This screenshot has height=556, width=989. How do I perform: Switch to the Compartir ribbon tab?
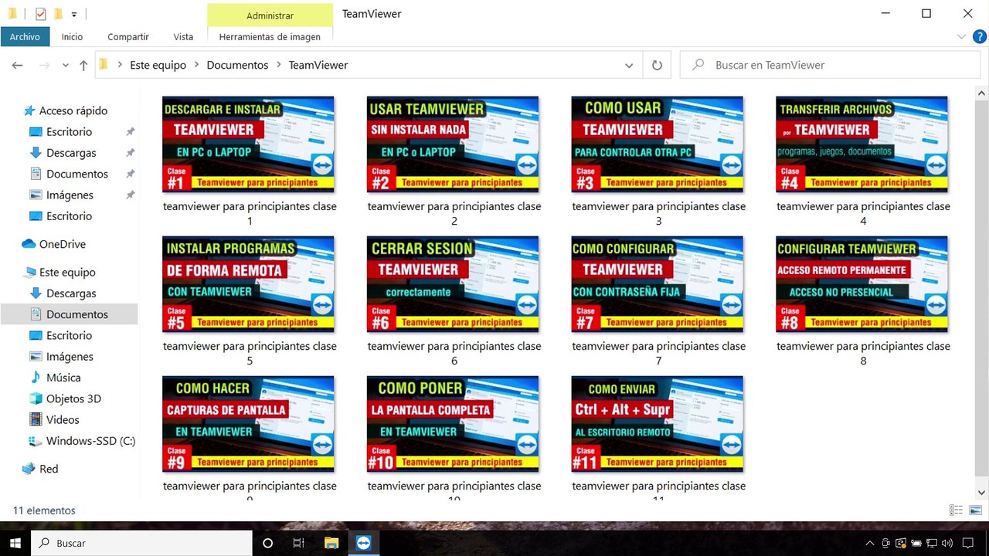click(x=128, y=36)
